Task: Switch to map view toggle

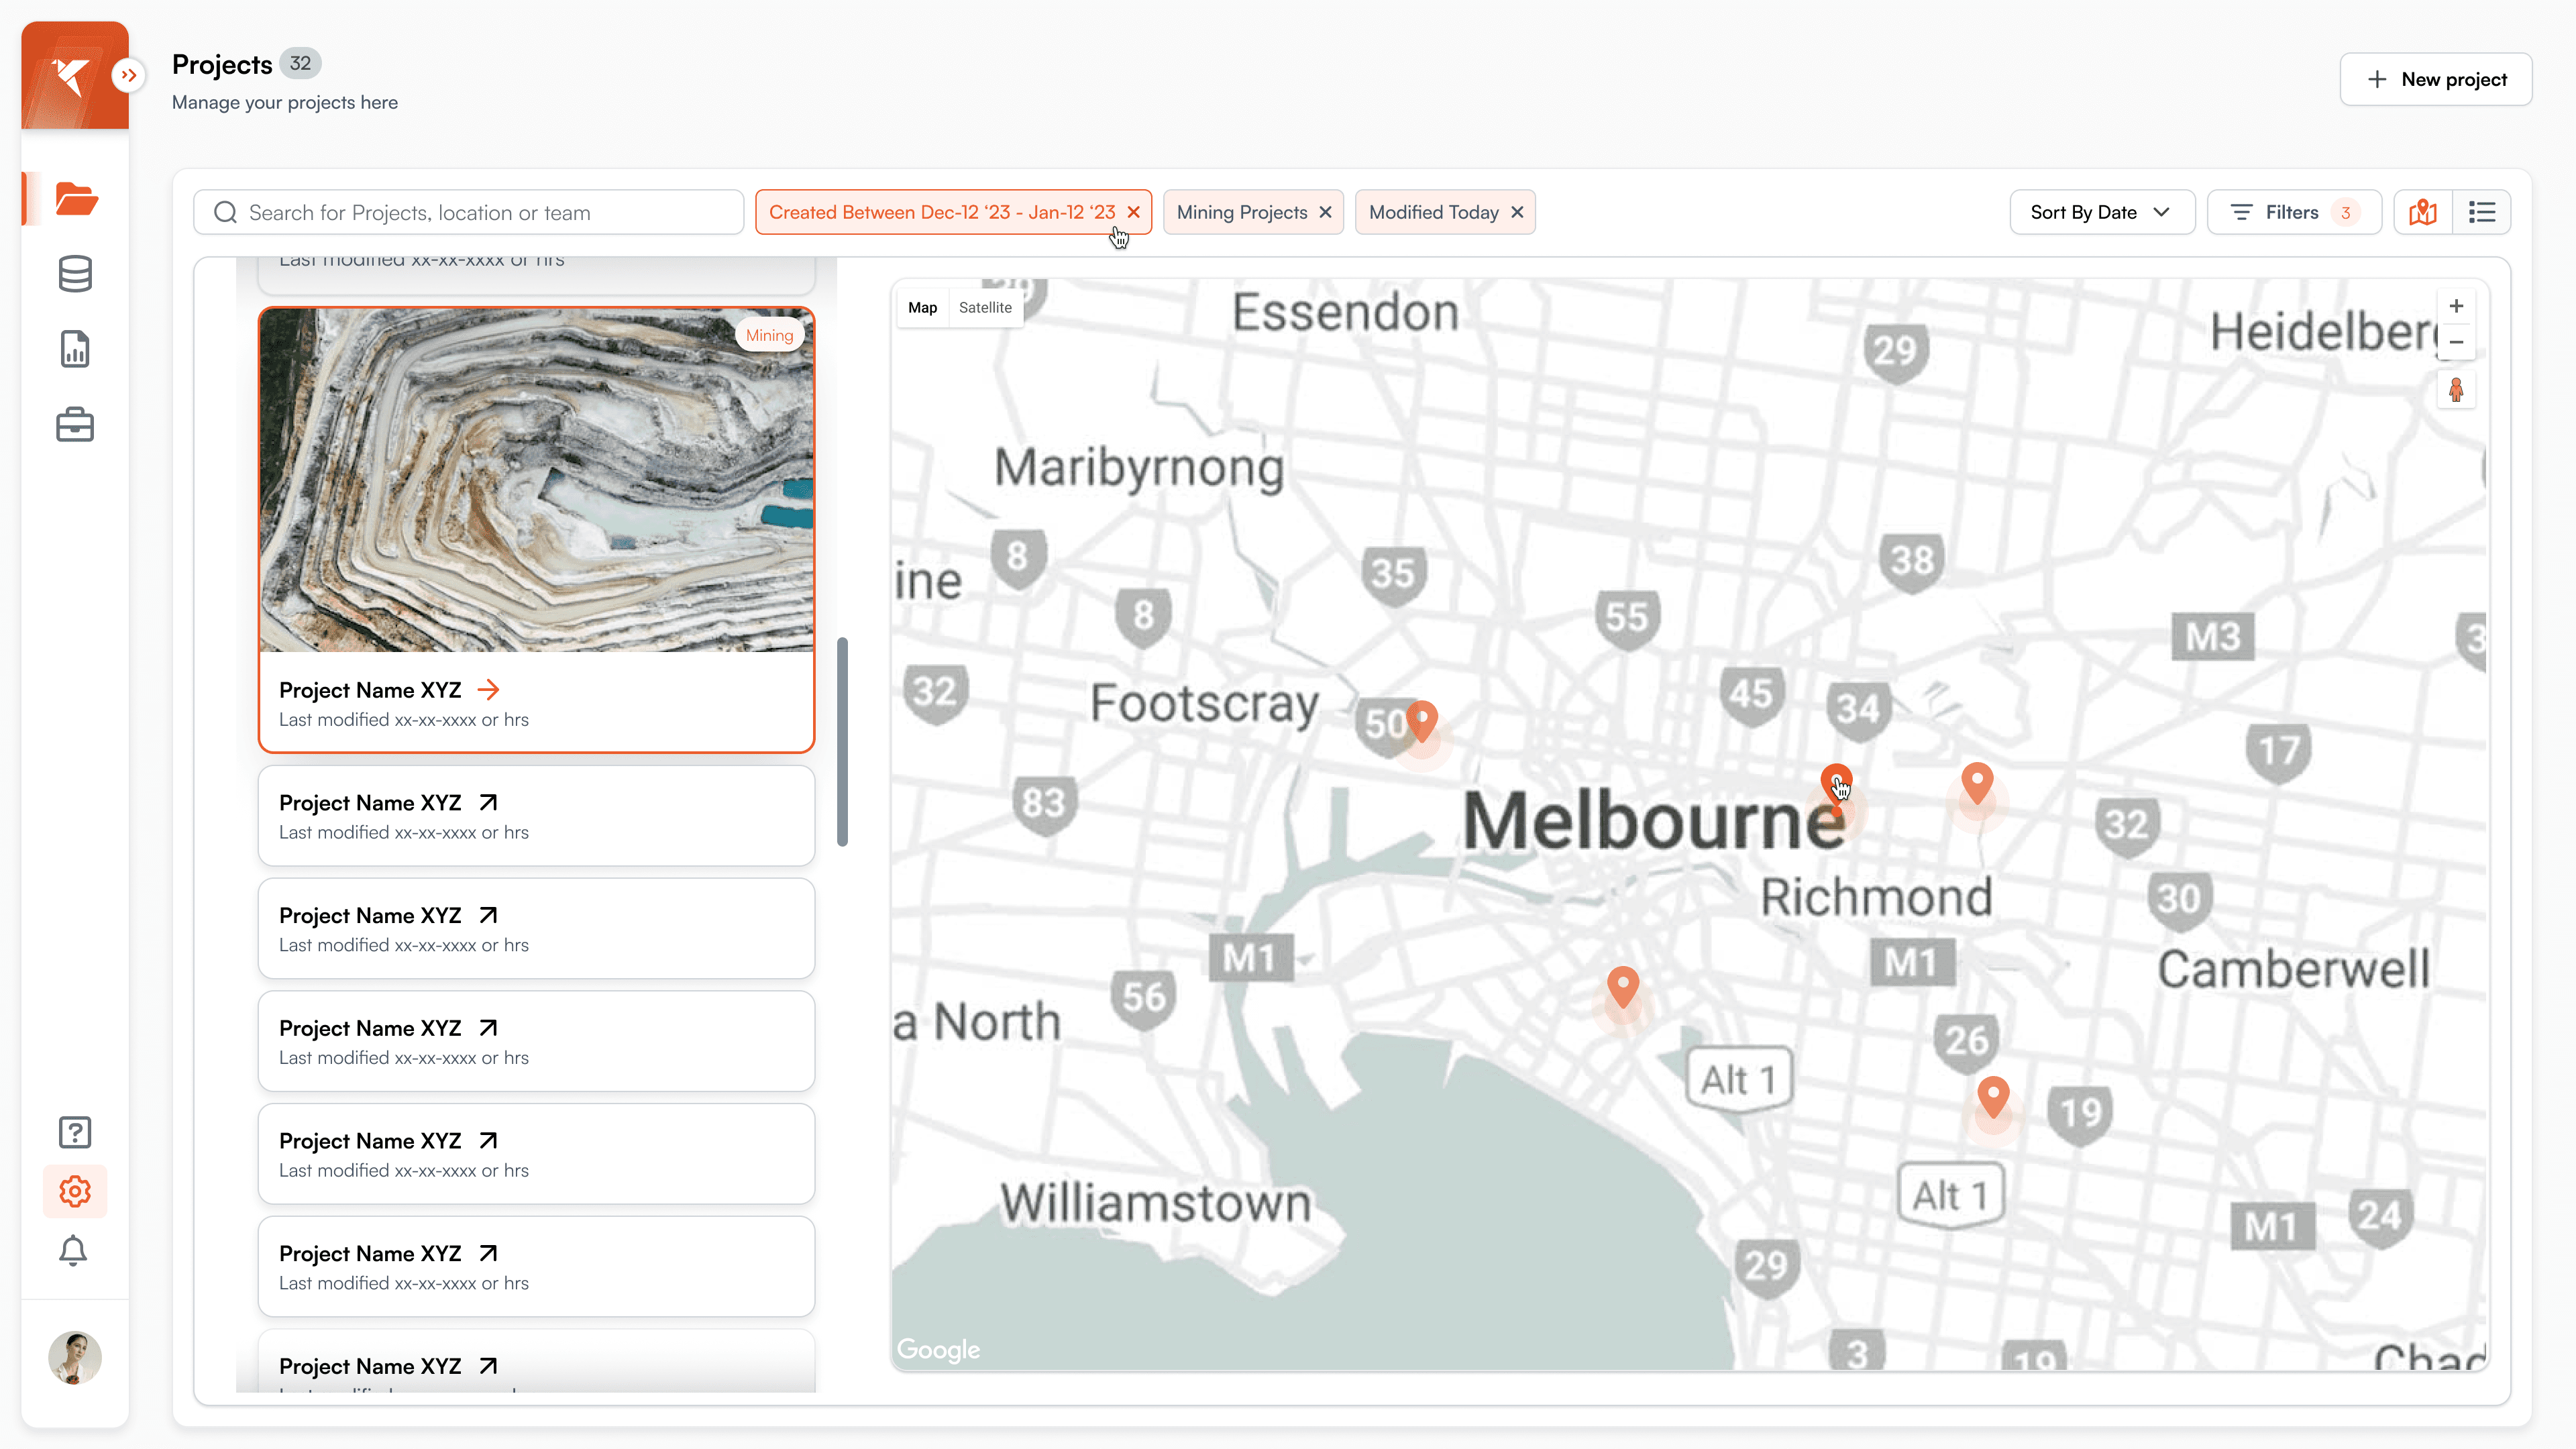Action: point(2423,212)
